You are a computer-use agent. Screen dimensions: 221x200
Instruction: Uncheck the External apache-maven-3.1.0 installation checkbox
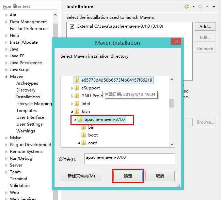point(72,26)
